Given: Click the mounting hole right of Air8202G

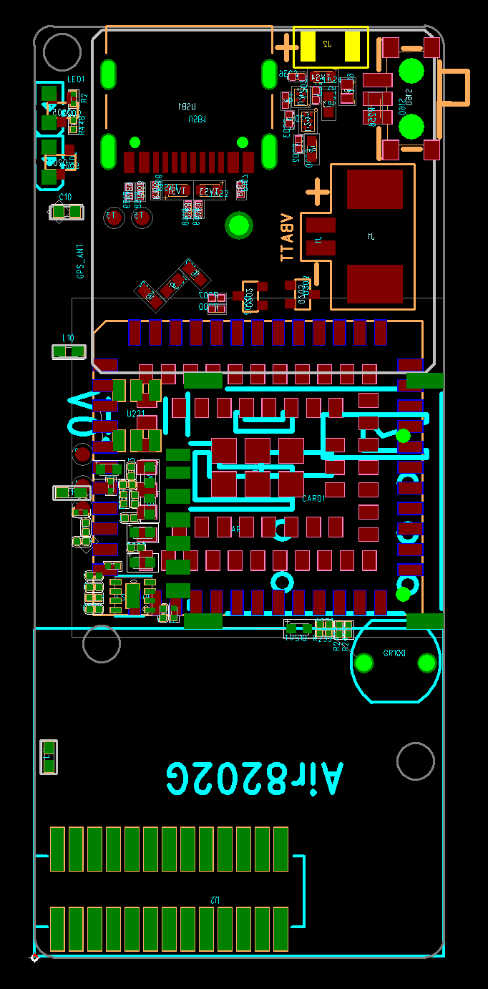Looking at the screenshot, I should click(416, 761).
